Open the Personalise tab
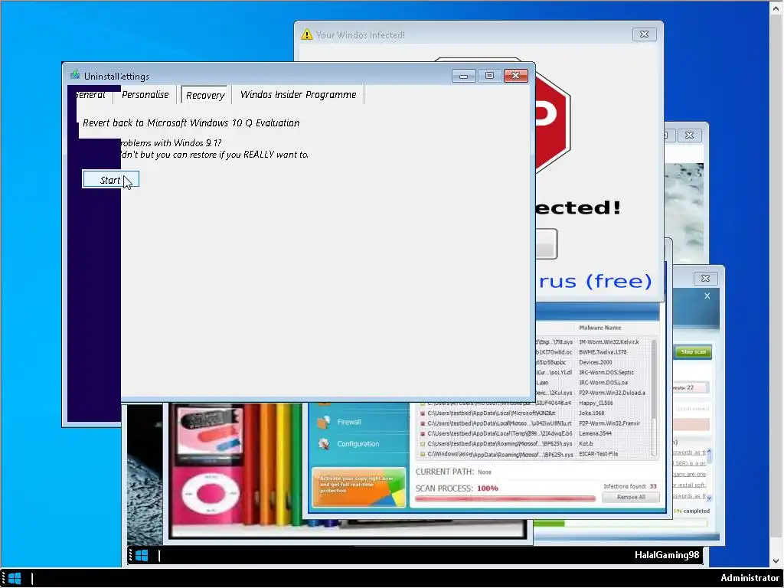This screenshot has width=784, height=588. click(x=145, y=94)
